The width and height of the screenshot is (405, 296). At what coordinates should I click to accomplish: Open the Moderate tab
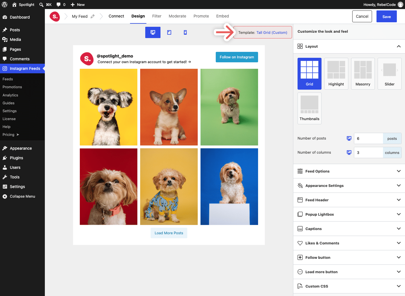[177, 16]
